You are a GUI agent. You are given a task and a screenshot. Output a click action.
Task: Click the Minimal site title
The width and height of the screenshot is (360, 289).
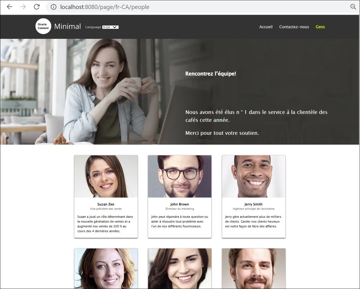click(x=68, y=26)
